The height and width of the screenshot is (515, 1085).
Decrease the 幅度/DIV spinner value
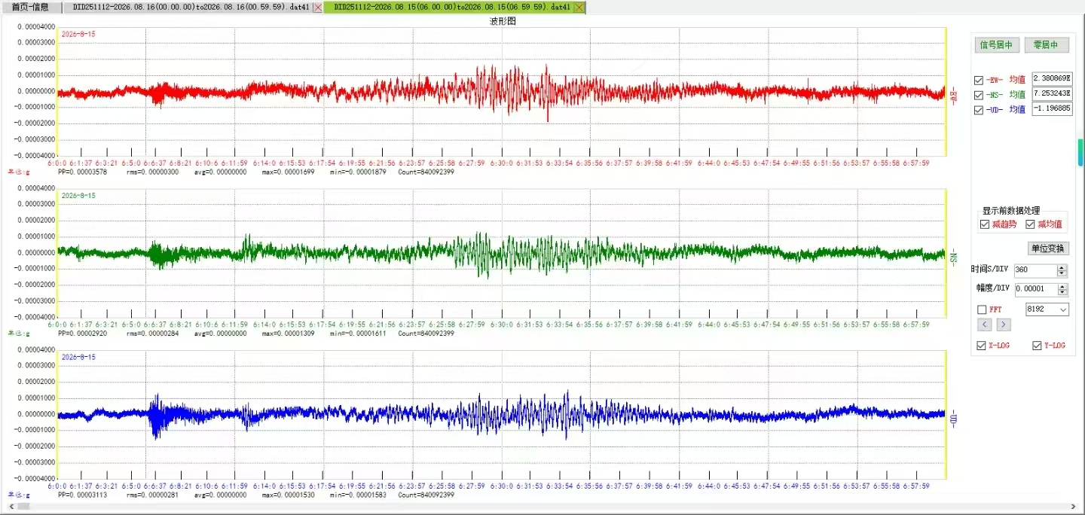point(1062,292)
